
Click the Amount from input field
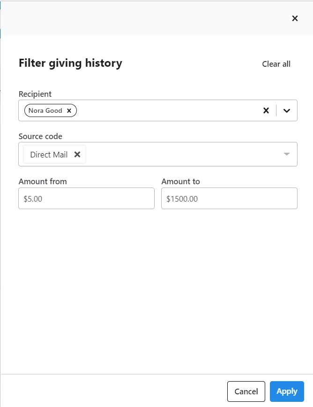point(86,198)
